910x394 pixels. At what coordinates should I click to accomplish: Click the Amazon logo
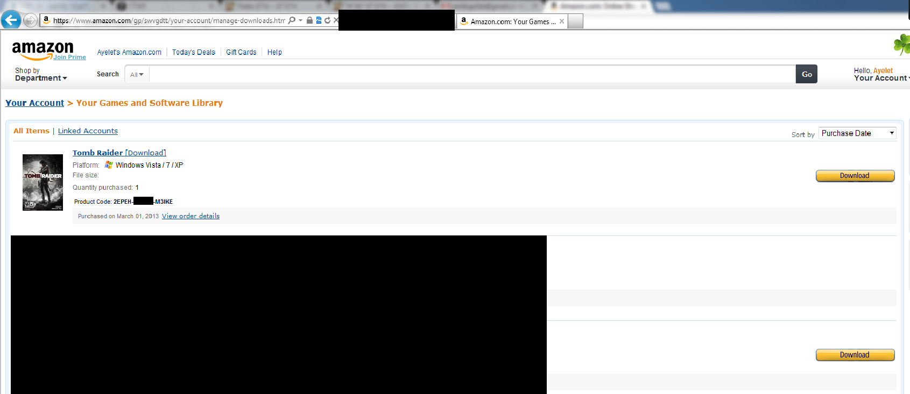43,49
